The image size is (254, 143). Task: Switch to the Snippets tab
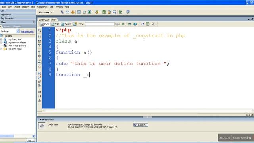point(17,27)
